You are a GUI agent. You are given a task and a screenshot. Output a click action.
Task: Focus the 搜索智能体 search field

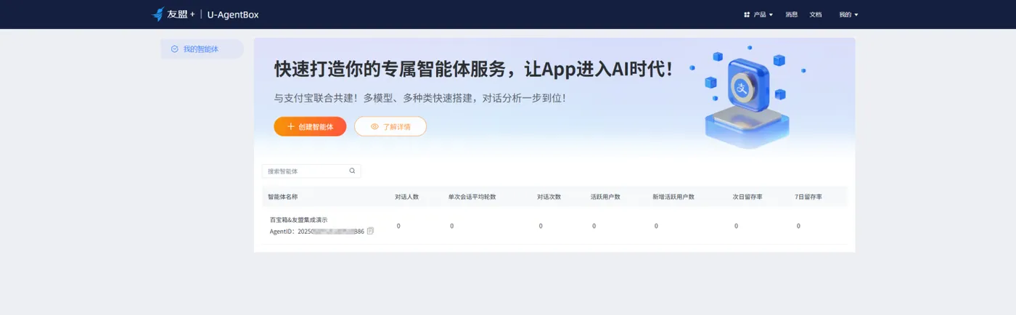(x=311, y=171)
